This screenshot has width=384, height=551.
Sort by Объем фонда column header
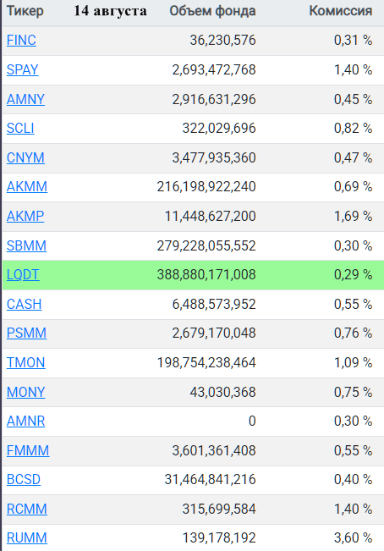(x=212, y=11)
